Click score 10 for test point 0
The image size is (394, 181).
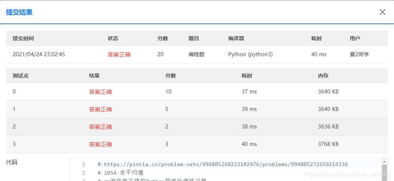click(x=168, y=92)
